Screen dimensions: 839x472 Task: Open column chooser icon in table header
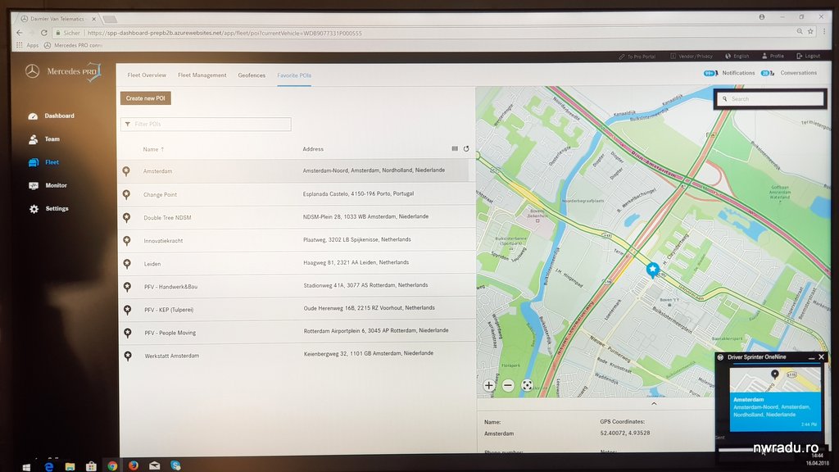455,149
